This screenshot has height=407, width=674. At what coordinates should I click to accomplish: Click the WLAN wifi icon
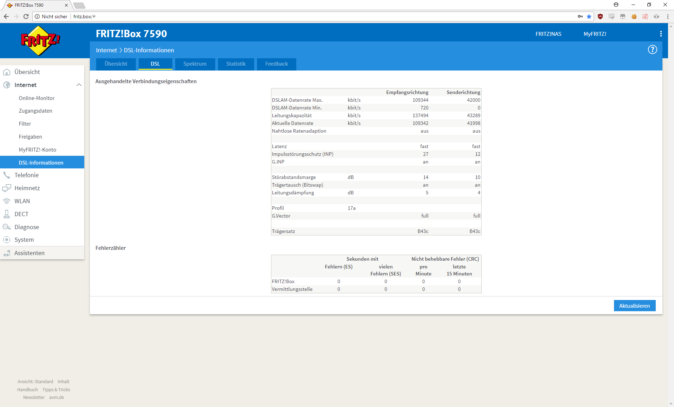tap(7, 201)
